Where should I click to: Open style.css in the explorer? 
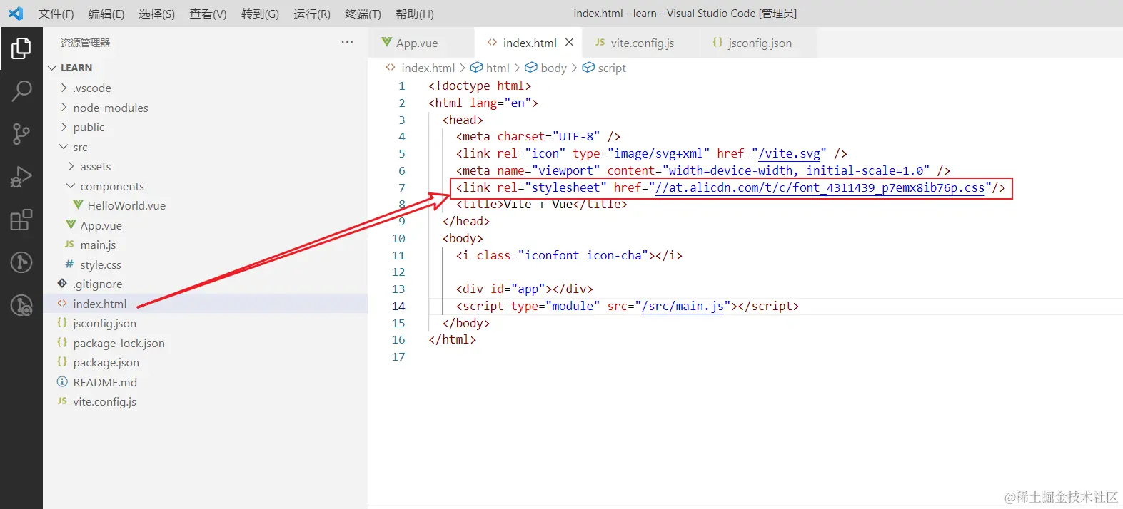click(x=101, y=264)
